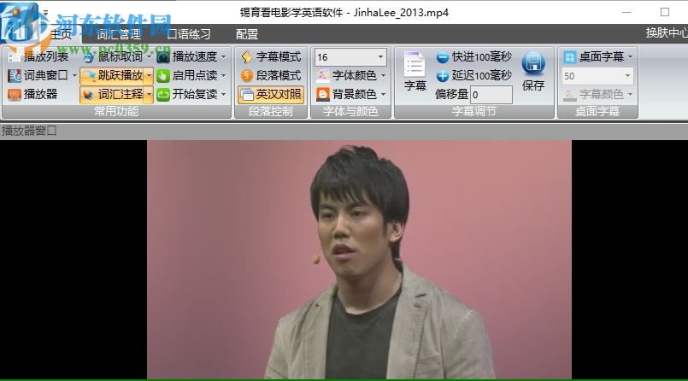The image size is (688, 381).
Task: Expand the 跳跃播放 dropdown arrow
Action: click(150, 76)
